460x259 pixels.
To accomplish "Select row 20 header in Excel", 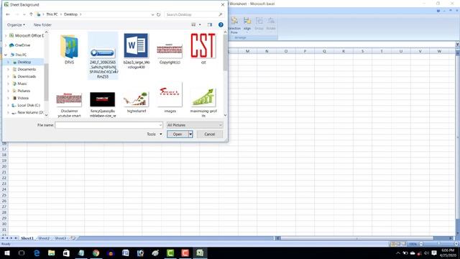I will [x=4, y=166].
